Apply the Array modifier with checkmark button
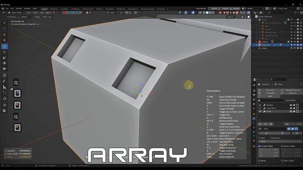303x170 pixels. click(x=266, y=133)
